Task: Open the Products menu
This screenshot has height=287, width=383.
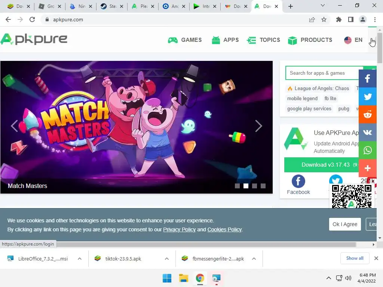Action: tap(310, 40)
